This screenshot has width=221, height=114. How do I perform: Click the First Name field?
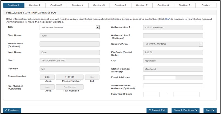click(x=70, y=36)
